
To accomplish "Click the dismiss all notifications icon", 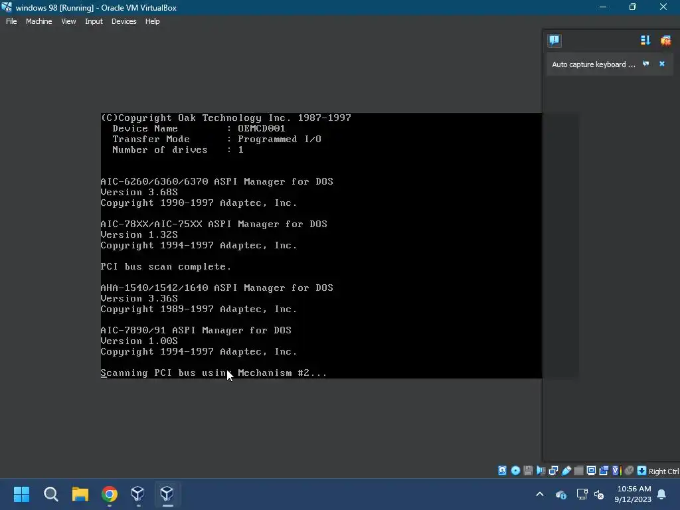I will [x=665, y=41].
